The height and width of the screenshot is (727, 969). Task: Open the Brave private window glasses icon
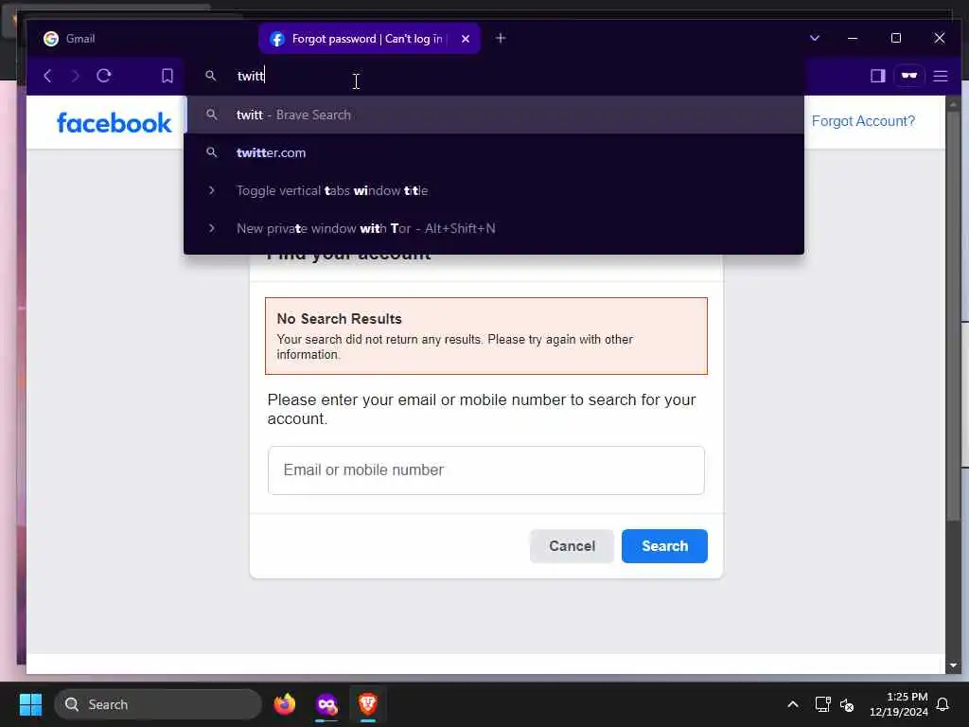coord(909,76)
